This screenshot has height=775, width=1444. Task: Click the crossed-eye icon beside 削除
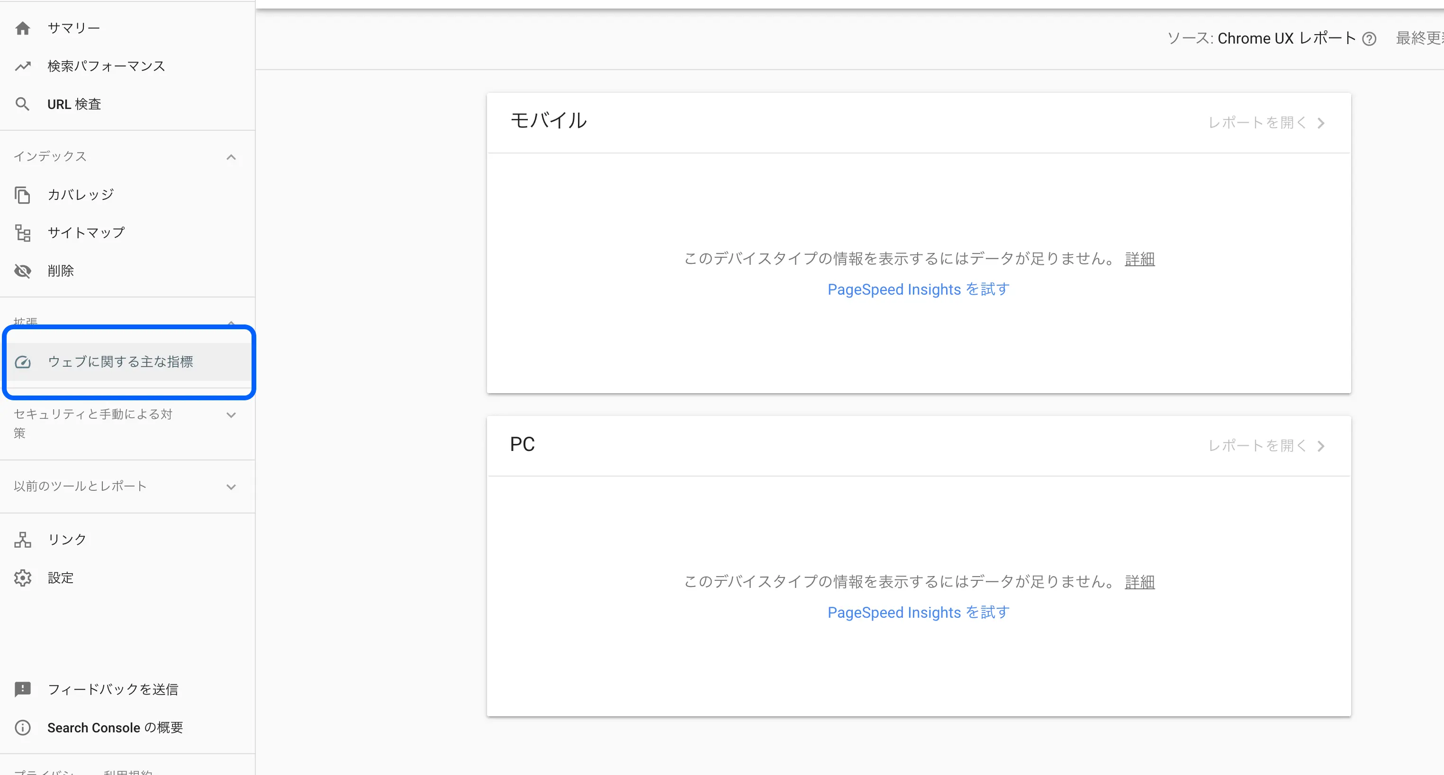point(22,270)
